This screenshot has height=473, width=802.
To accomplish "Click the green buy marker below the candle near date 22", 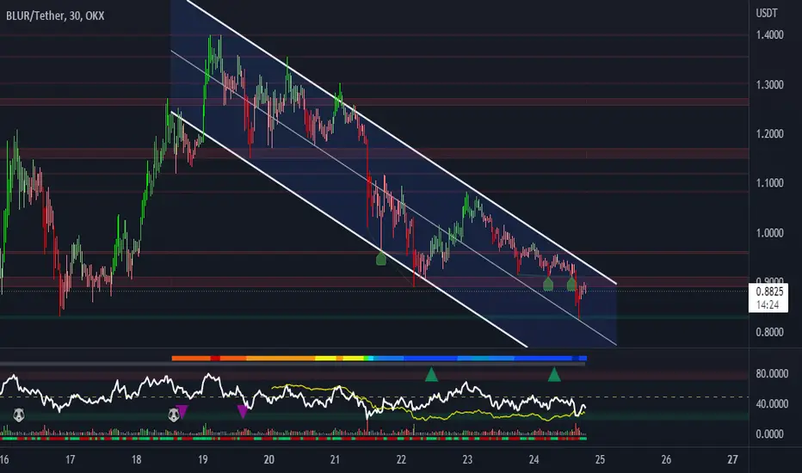I will [380, 258].
